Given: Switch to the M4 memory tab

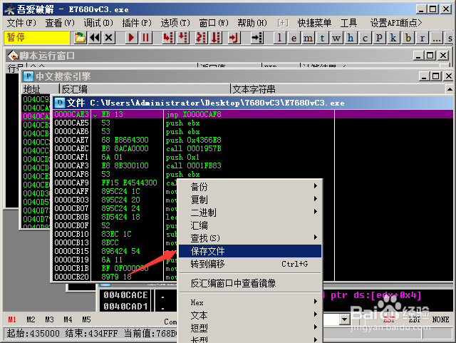Looking at the screenshot, I should tap(68, 319).
